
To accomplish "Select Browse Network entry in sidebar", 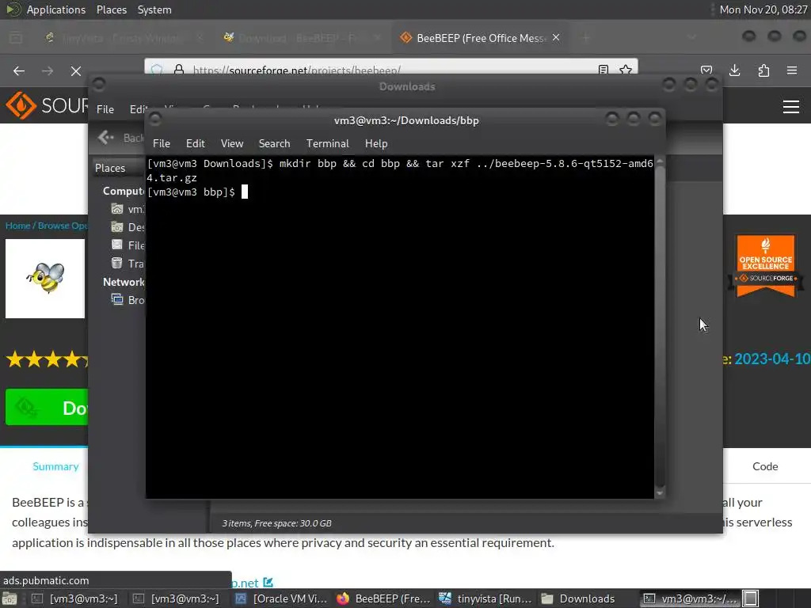I will point(128,300).
